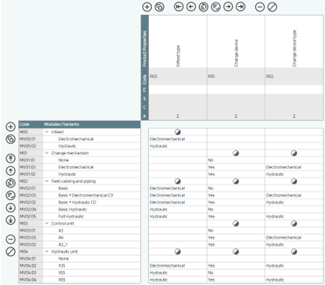Click the row sort-list icon in left toolbar

tap(10, 195)
